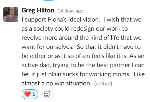Click the reaction count number 5
Image resolution: width=150 pixels, height=102 pixels.
click(x=34, y=94)
